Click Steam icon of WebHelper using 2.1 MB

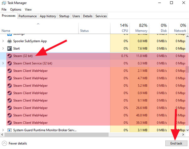(9, 71)
